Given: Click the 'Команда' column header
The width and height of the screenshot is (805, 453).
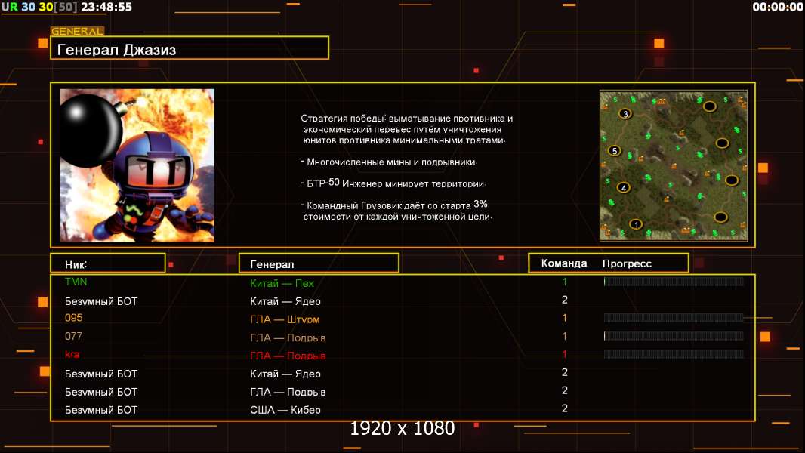Looking at the screenshot, I should pyautogui.click(x=563, y=263).
